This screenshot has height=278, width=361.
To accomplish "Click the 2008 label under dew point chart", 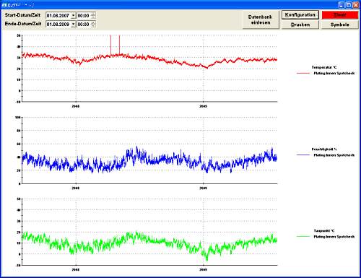I will (x=76, y=269).
